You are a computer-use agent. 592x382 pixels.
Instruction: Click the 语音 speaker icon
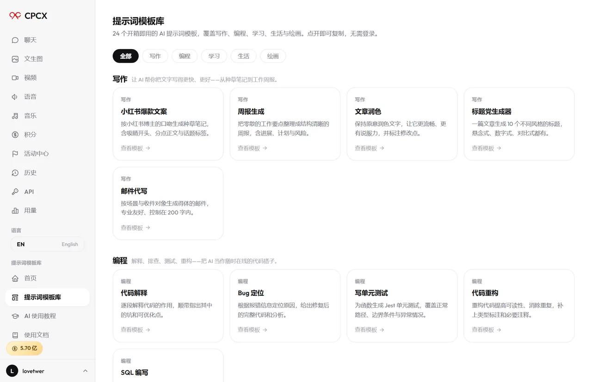[x=15, y=97]
